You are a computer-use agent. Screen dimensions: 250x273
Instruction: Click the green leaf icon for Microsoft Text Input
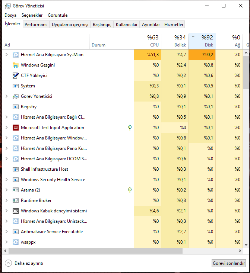tap(130, 128)
